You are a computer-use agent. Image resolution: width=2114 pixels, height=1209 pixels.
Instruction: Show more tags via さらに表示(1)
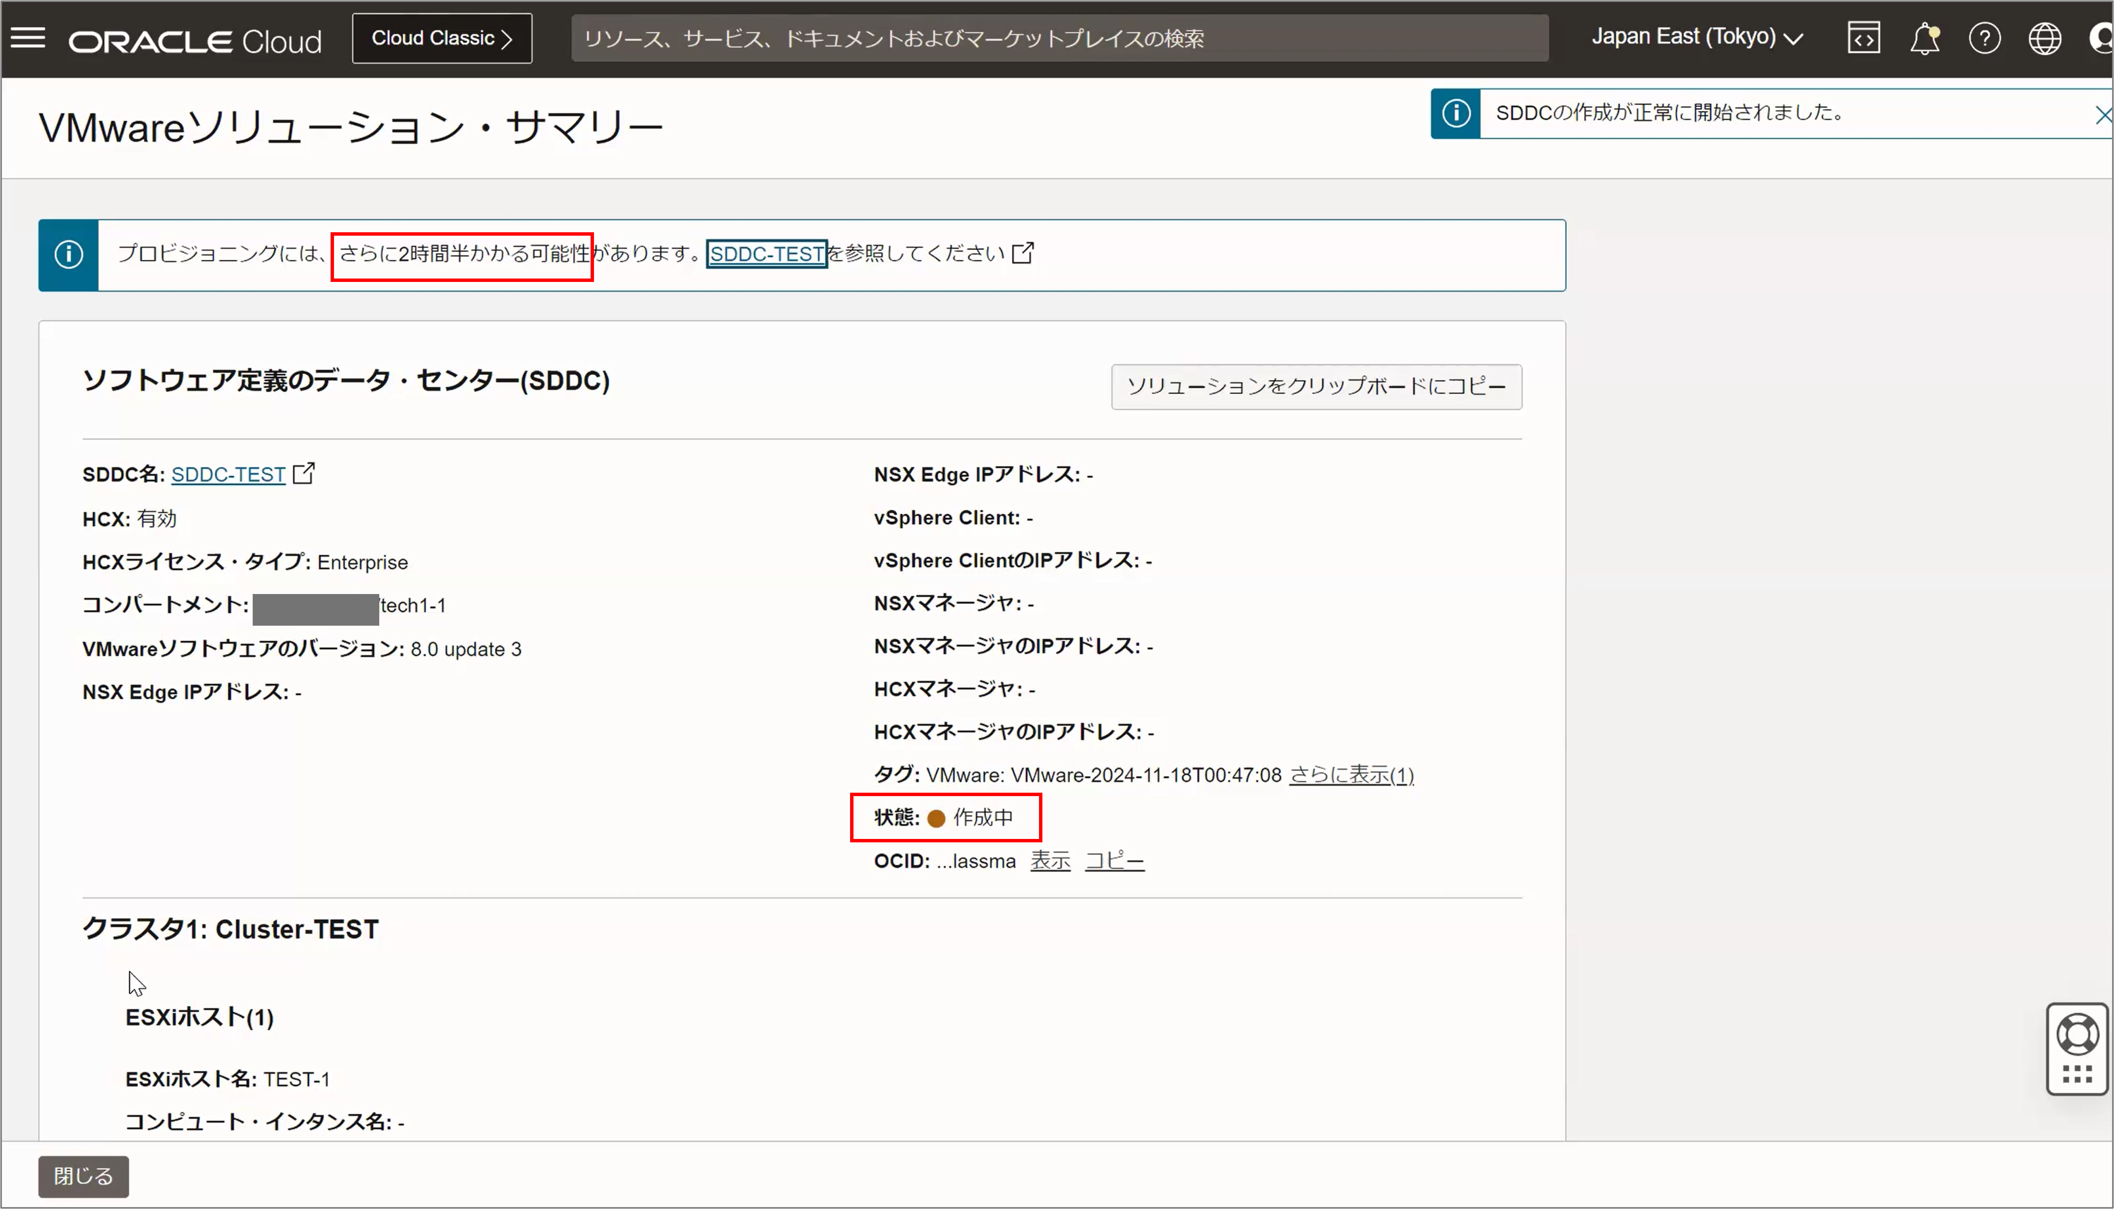1351,775
